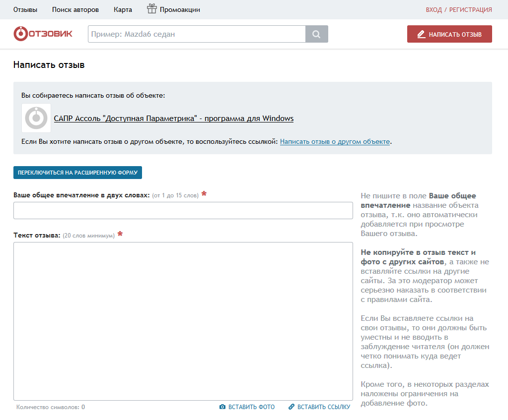Screen dimensions: 508x420
Task: Open Поиск авторов in the top menu
Action: pos(75,10)
